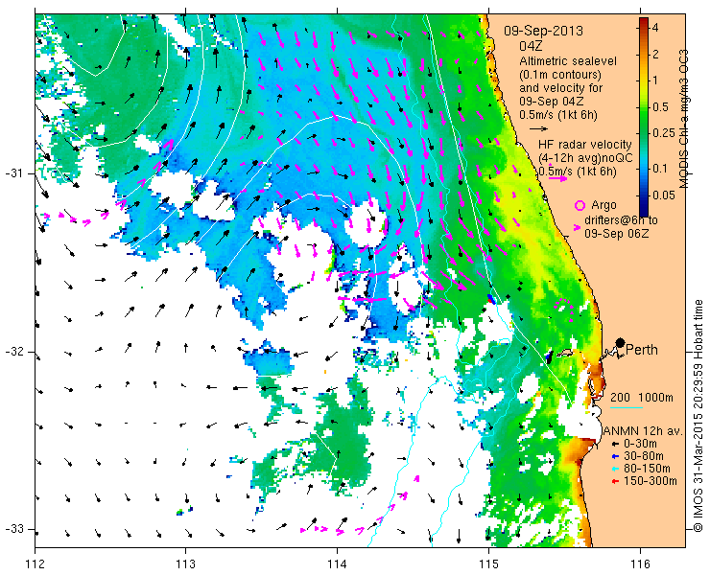Image resolution: width=710 pixels, height=575 pixels.
Task: Click the '09-Sep 06Z' drifter end time text
Action: 617,234
